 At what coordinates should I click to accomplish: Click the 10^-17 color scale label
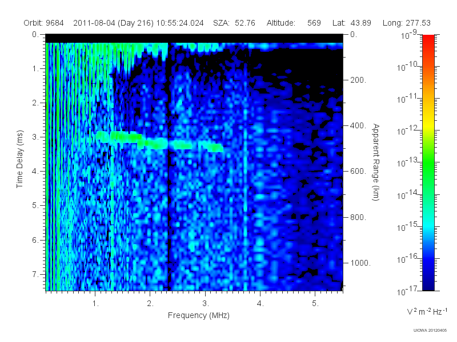point(407,291)
